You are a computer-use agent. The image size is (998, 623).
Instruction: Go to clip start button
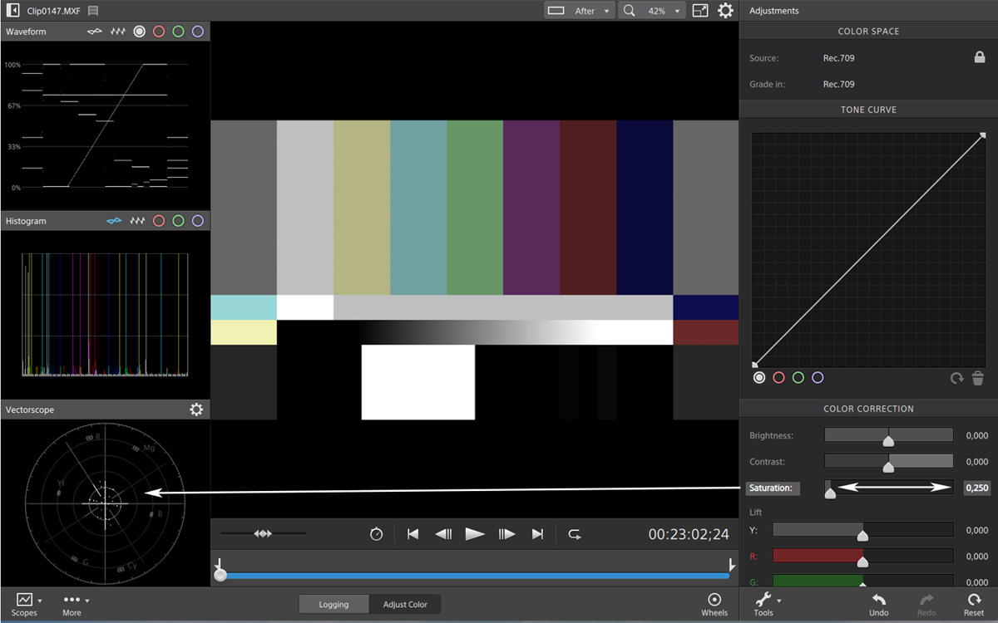413,534
